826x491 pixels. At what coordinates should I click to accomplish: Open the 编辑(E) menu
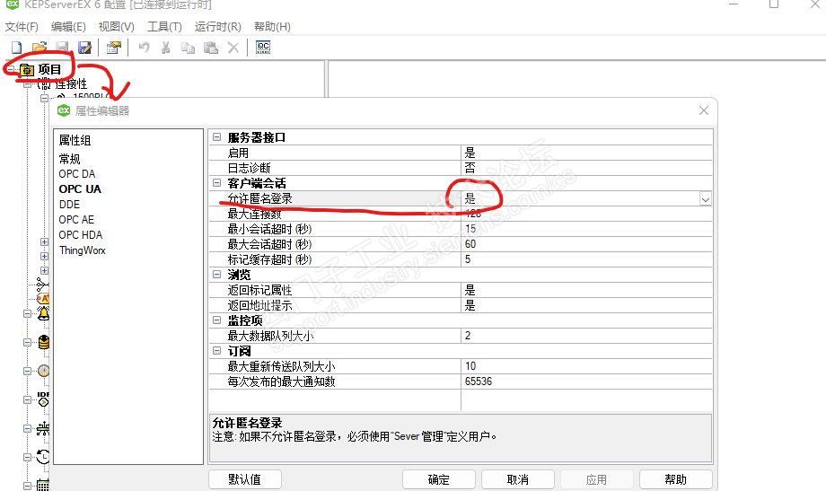click(68, 26)
